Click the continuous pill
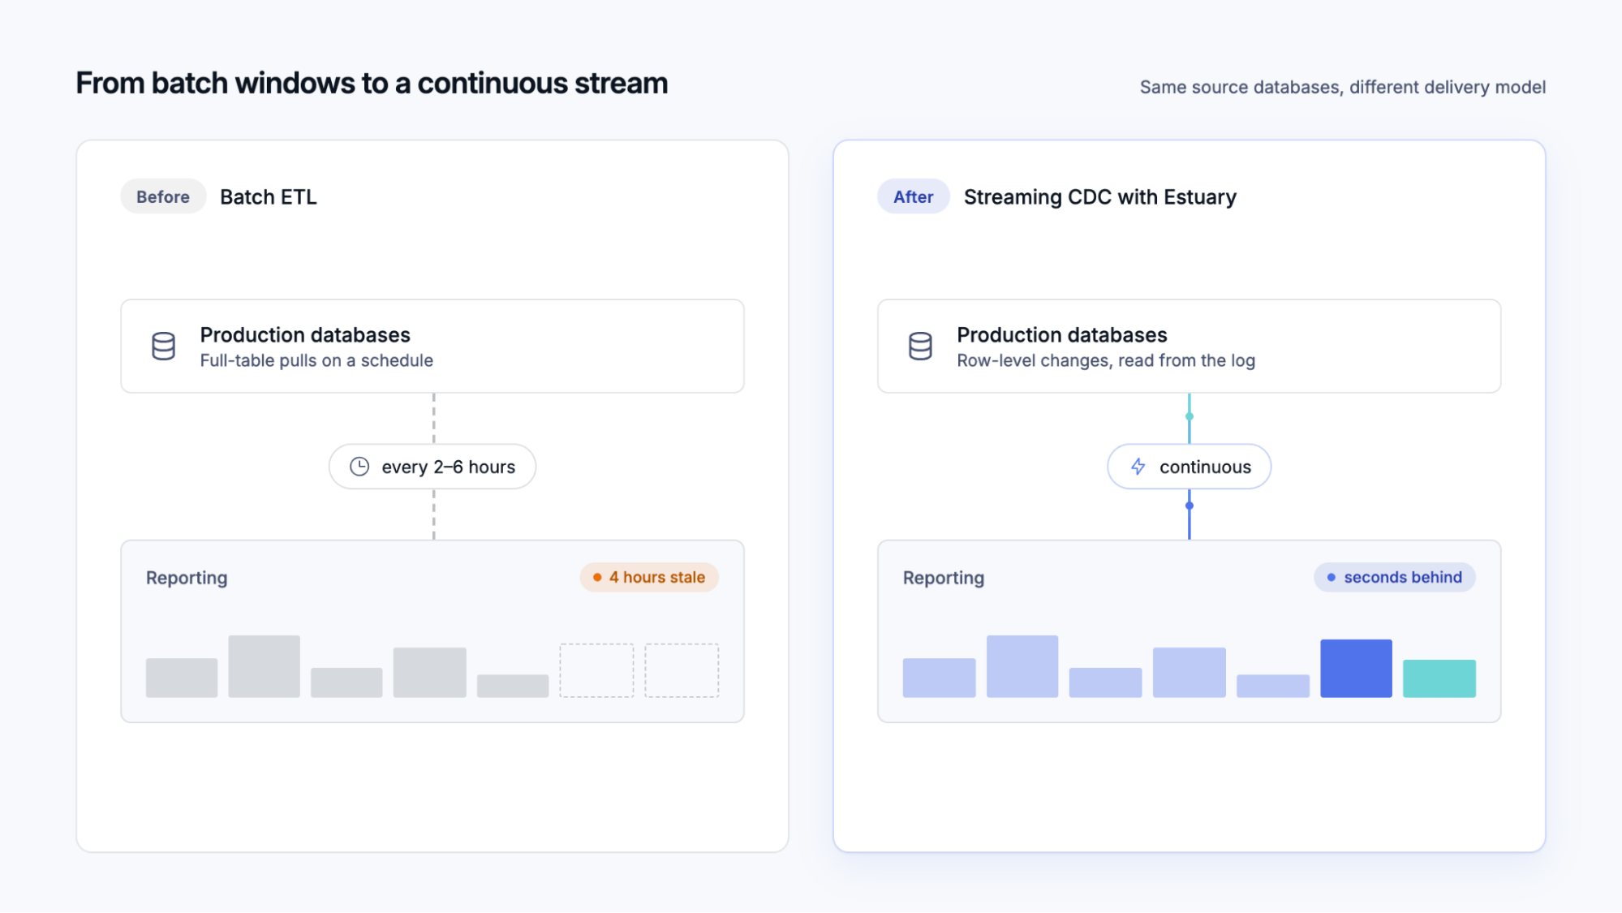The height and width of the screenshot is (913, 1622). pos(1190,467)
